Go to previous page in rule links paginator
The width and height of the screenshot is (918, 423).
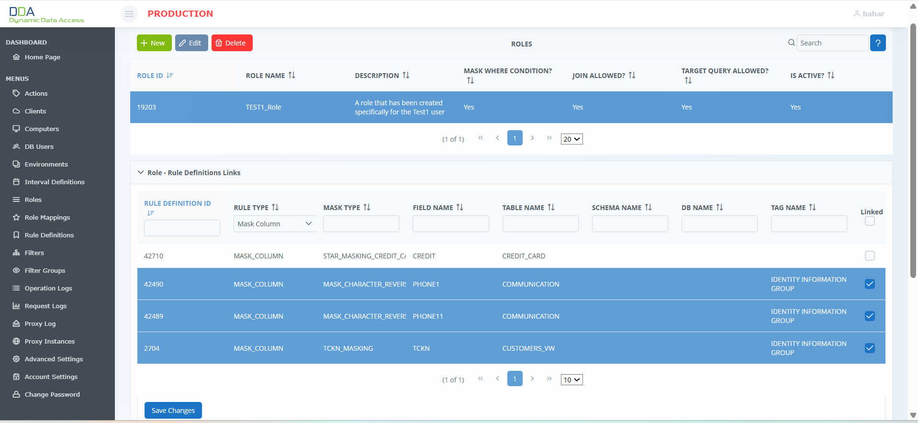498,378
